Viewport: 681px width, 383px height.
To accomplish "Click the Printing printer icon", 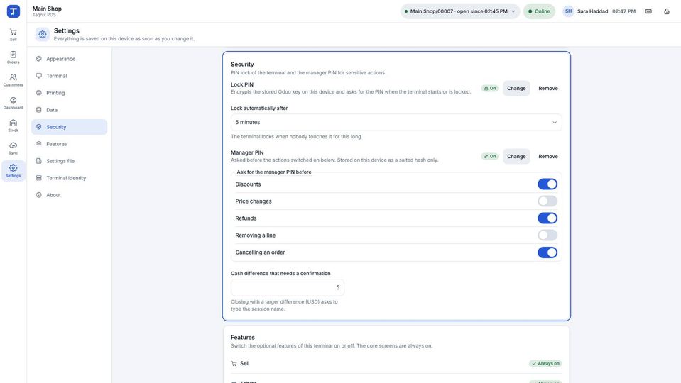I will click(38, 92).
